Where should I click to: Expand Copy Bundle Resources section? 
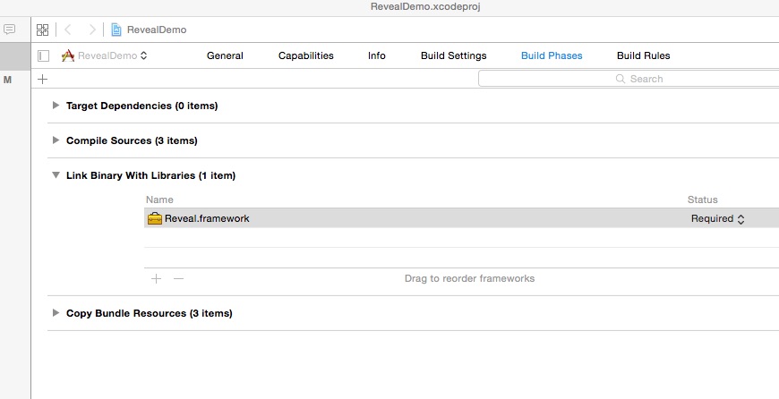tap(56, 312)
